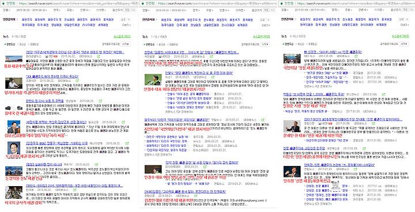415x212 pixels.
Task: Select 최신순 sorting in the 2015 window
Action: pos(22,44)
